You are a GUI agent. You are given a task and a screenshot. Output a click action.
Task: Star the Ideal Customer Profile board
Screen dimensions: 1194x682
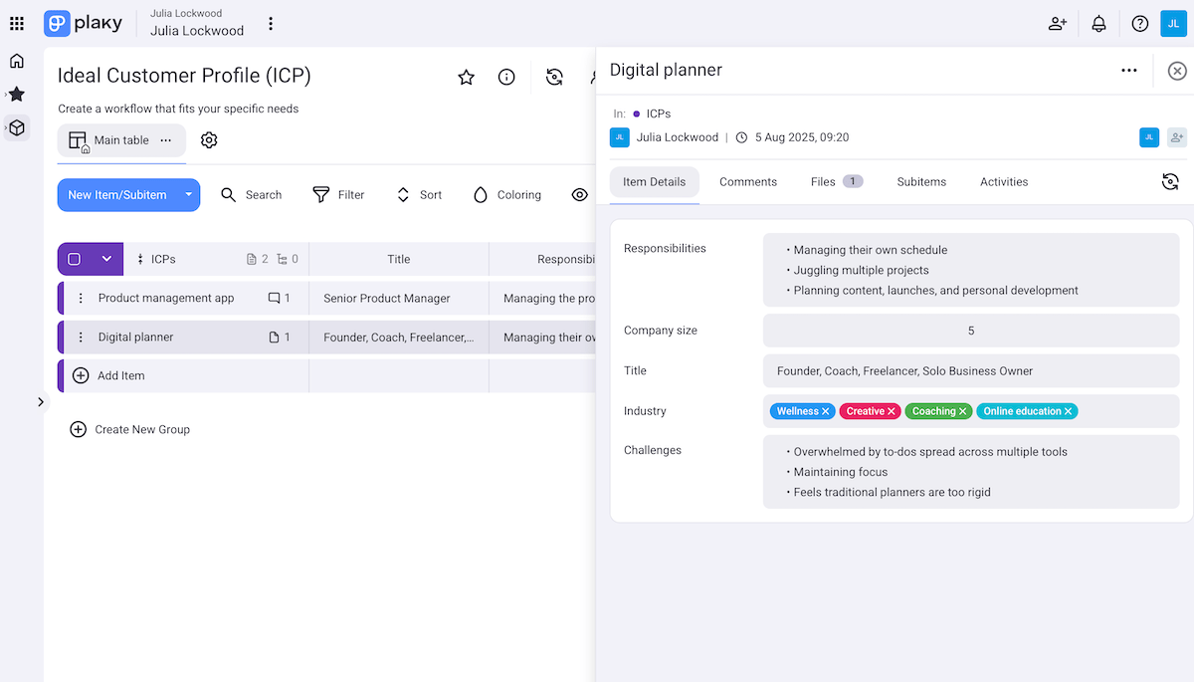(466, 77)
